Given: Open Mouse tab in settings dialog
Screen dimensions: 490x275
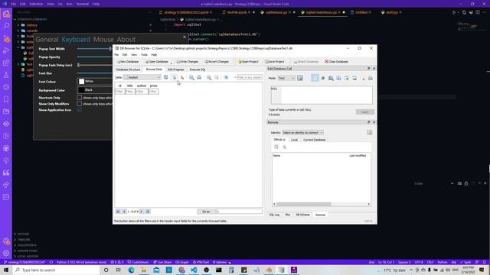Looking at the screenshot, I should [103, 40].
